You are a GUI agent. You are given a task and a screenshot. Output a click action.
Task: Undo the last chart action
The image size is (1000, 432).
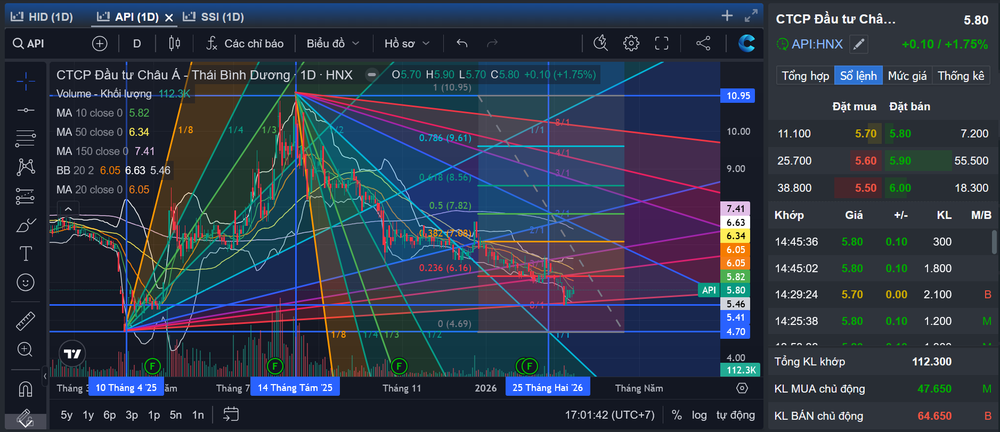coord(462,44)
